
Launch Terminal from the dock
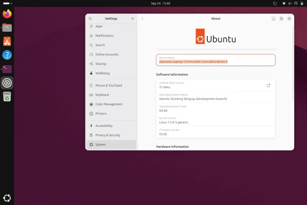click(7, 69)
